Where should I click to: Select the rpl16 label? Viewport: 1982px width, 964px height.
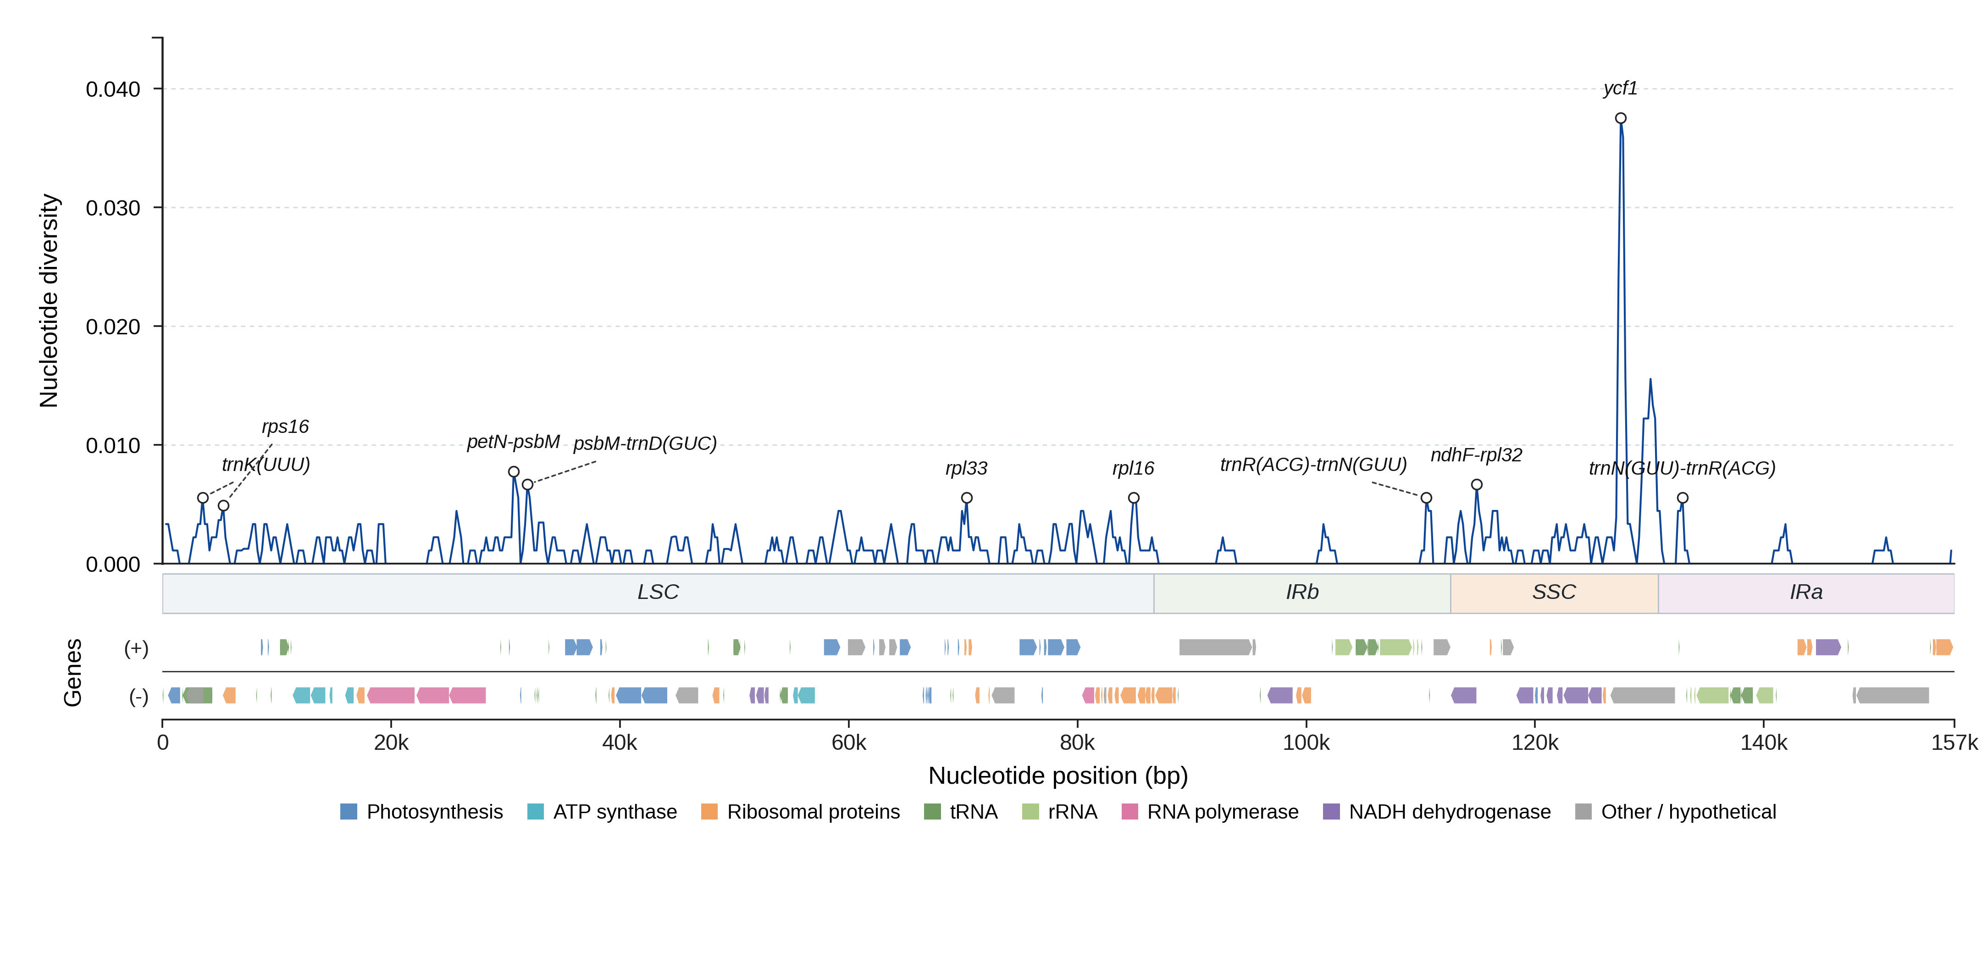click(x=1133, y=468)
